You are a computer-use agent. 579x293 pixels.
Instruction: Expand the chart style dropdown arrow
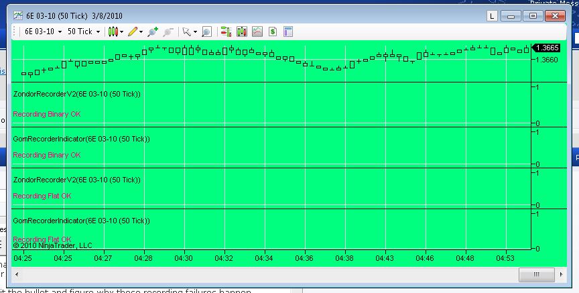click(x=121, y=32)
